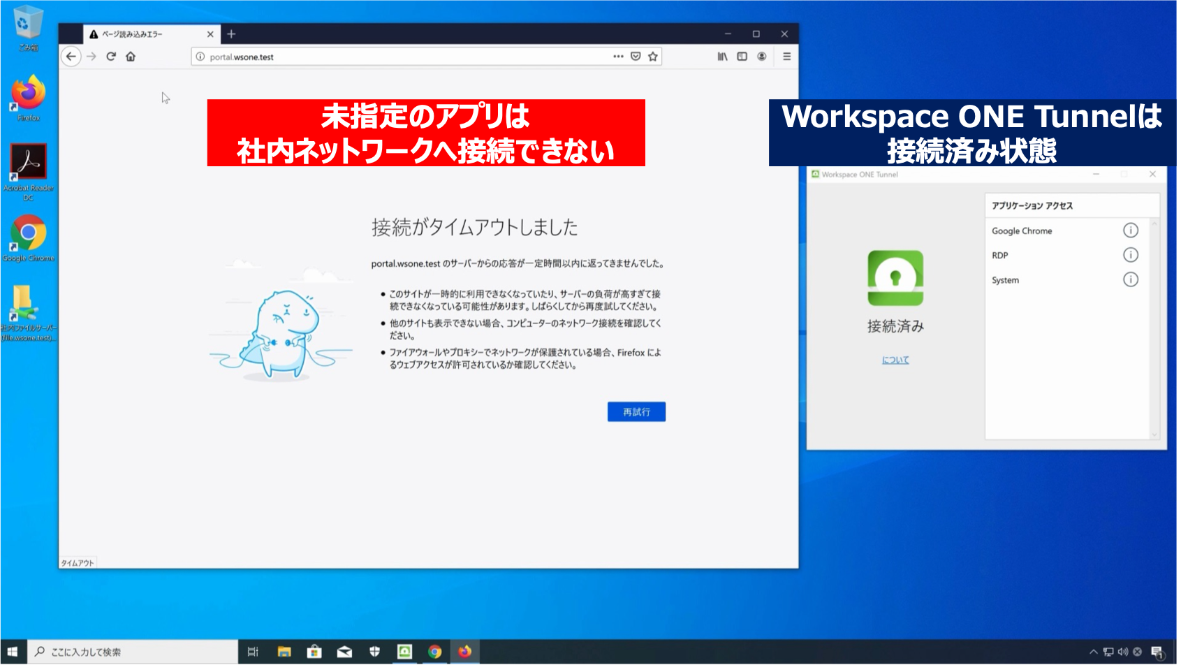Viewport: 1181px width, 665px height.
Task: Bookmark this page with star icon
Action: [653, 57]
